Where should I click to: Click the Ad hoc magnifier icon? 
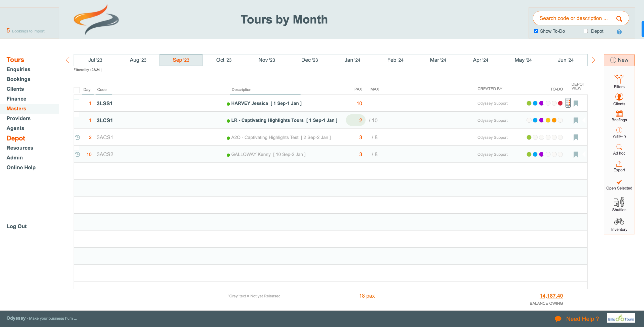pos(619,147)
